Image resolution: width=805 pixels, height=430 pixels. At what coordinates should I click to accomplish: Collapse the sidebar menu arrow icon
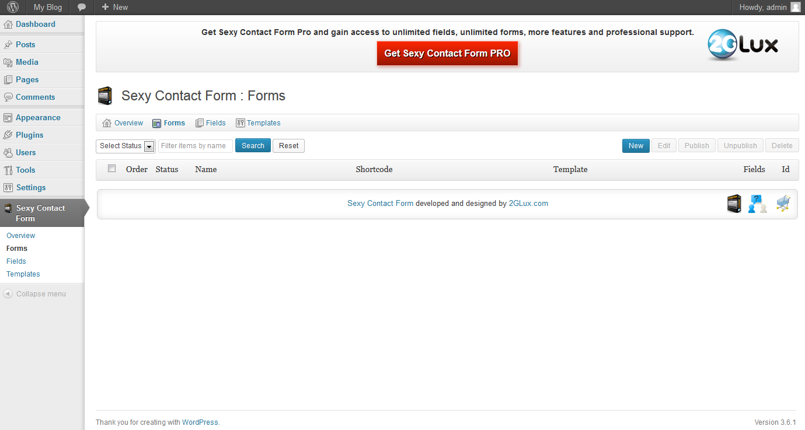8,294
